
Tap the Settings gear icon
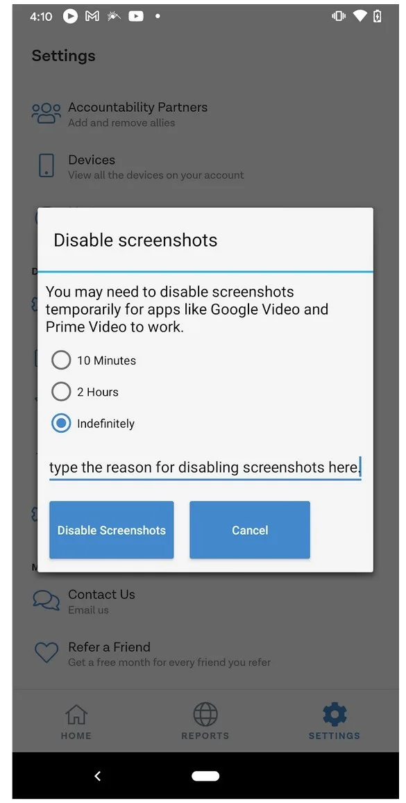[x=335, y=714]
